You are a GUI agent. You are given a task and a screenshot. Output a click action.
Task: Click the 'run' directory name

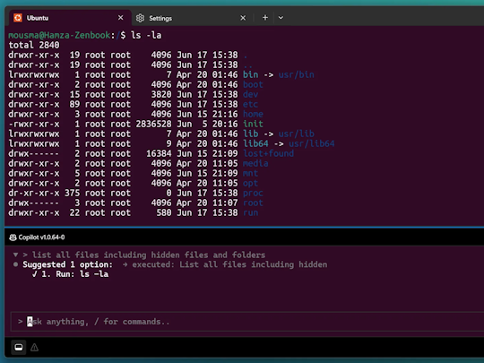pos(250,213)
